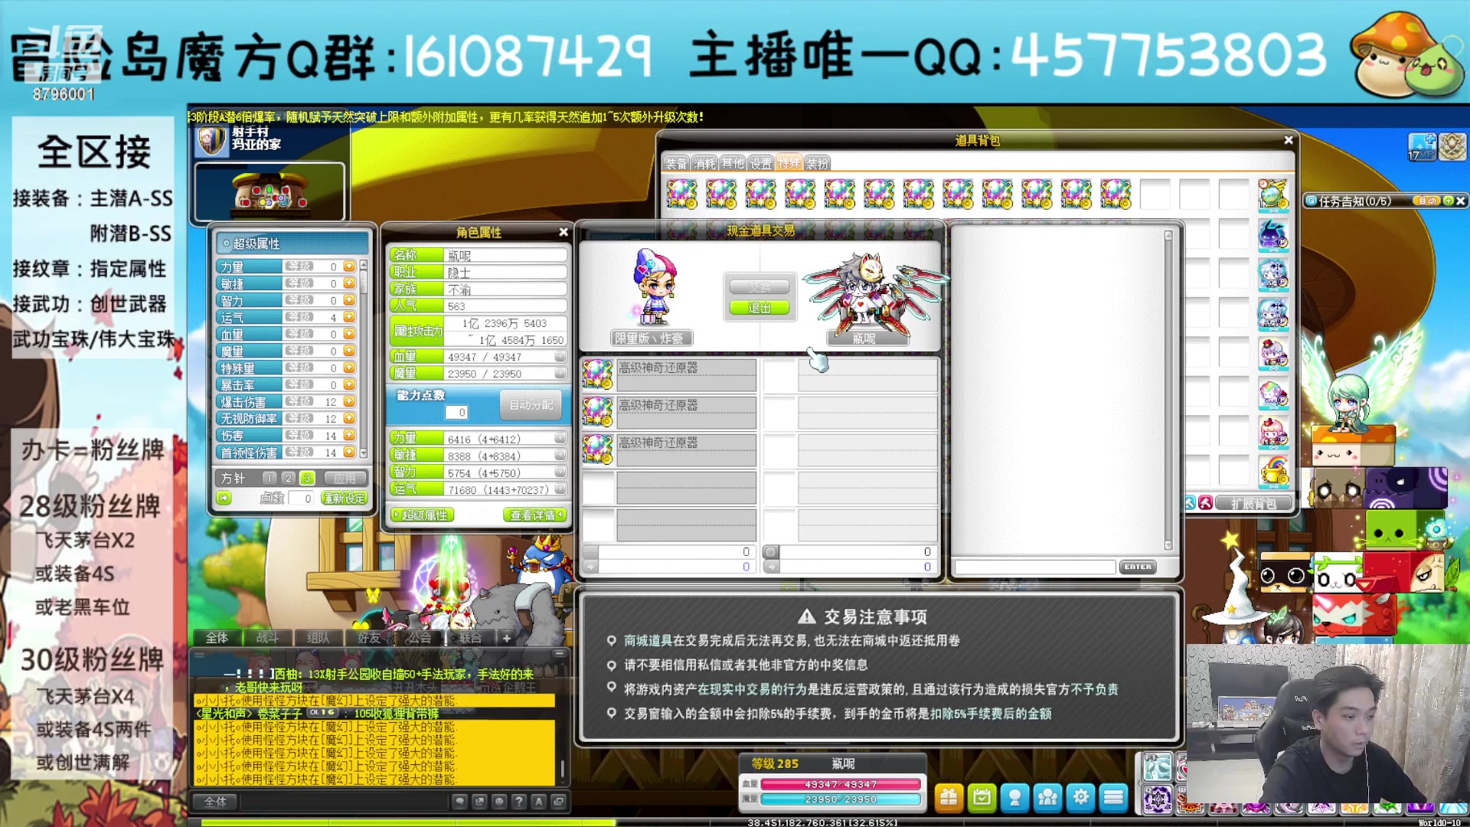Open the 装备 tab in the item bag
Viewport: 1470px width, 827px height.
(676, 163)
